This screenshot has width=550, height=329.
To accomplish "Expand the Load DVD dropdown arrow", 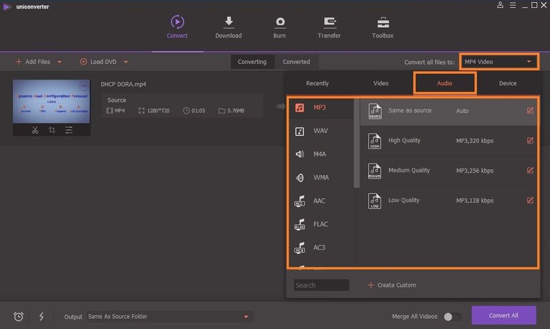I will coord(126,62).
